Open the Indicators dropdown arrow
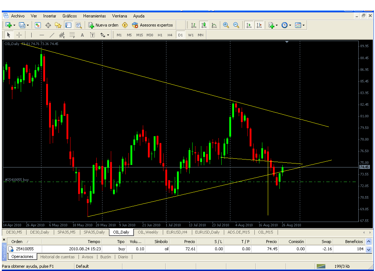This screenshot has width=375, height=271. [277, 25]
